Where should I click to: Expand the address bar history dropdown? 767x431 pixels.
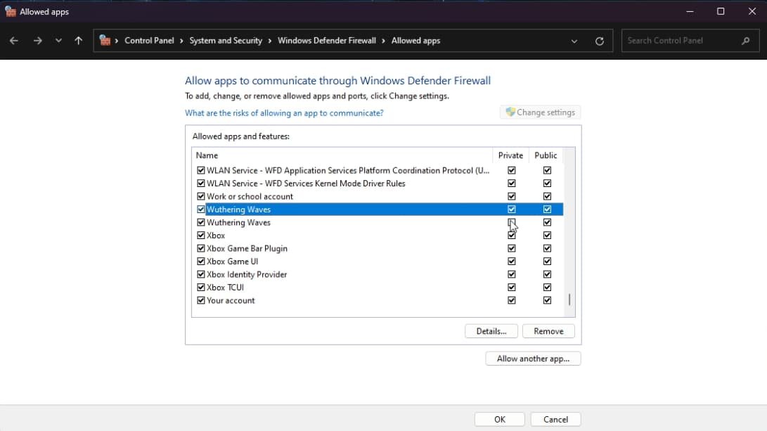click(574, 41)
